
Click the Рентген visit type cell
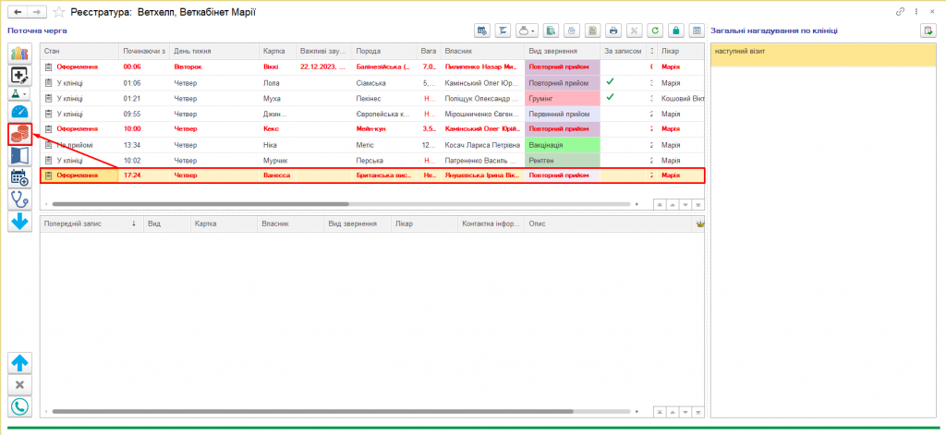coord(562,161)
